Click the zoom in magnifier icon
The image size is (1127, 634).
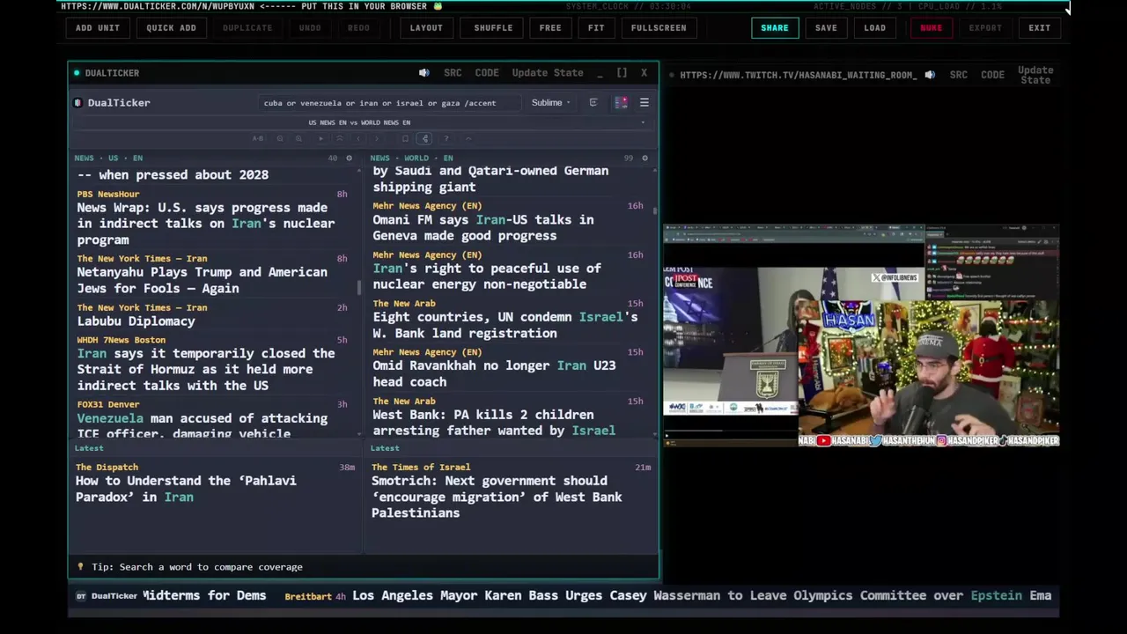pyautogui.click(x=298, y=138)
